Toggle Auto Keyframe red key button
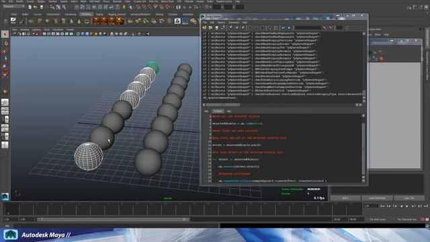Image resolution: width=430 pixels, height=242 pixels. (423, 219)
